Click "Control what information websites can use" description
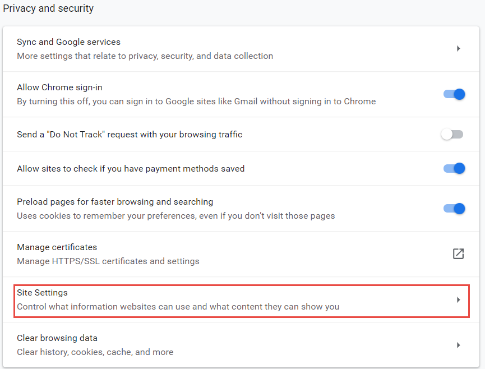485x369 pixels. pos(178,307)
